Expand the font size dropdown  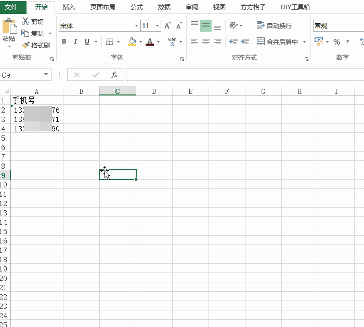pos(158,25)
